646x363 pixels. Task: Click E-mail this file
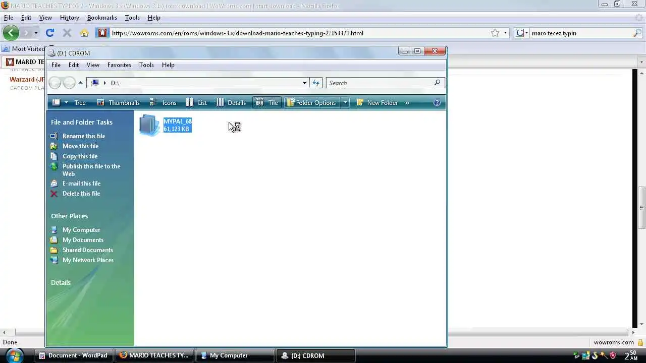(x=81, y=184)
